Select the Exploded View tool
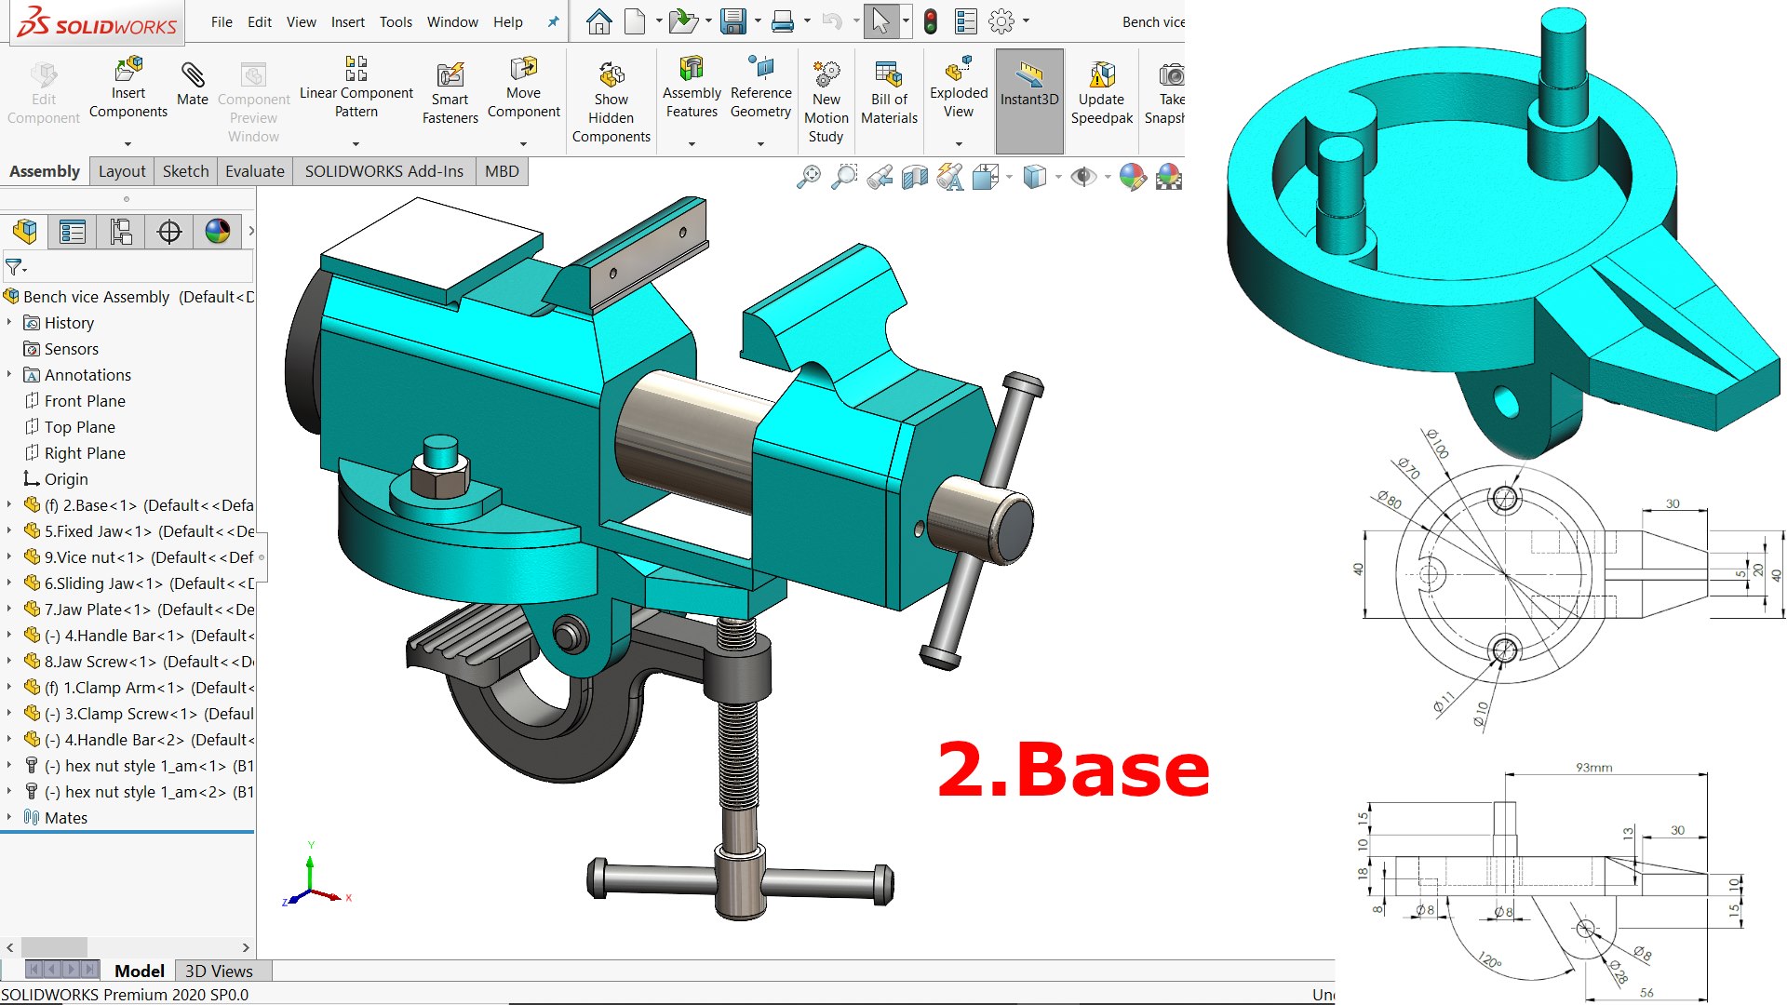Screen dimensions: 1787x1005 click(x=958, y=70)
